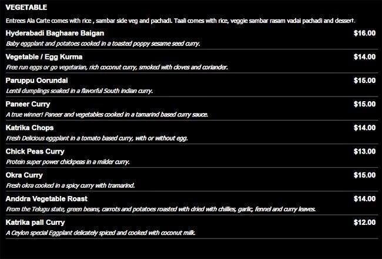Click the 'Protein super power chickpeas' description
The height and width of the screenshot is (259, 382).
pyautogui.click(x=68, y=161)
